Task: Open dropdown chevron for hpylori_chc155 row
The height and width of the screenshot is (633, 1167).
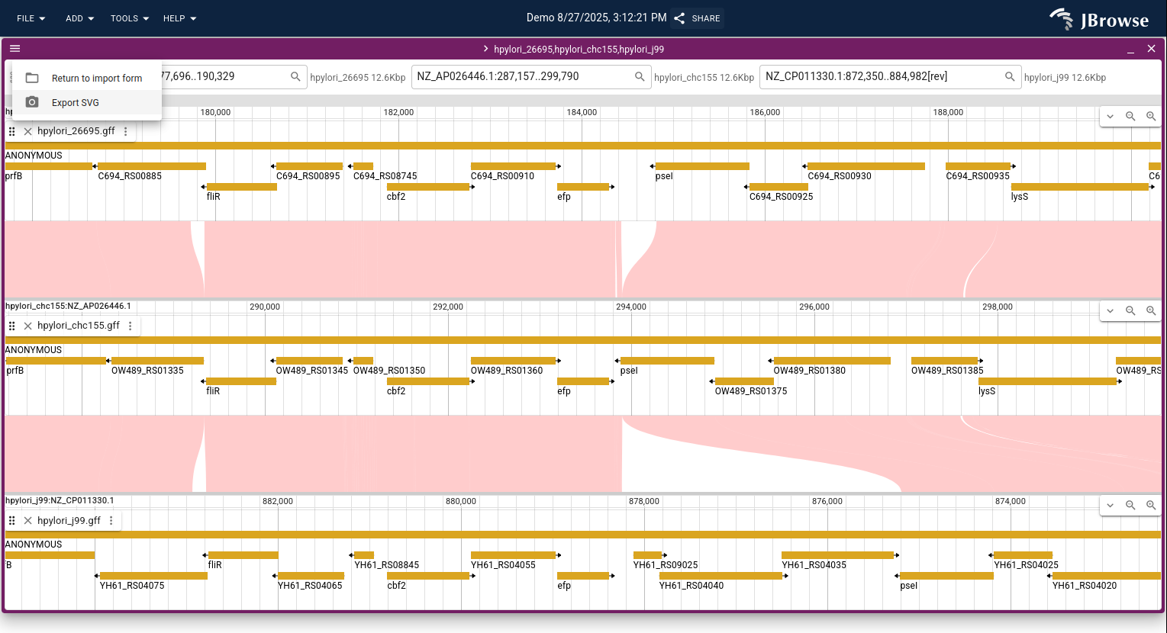Action: click(1111, 311)
